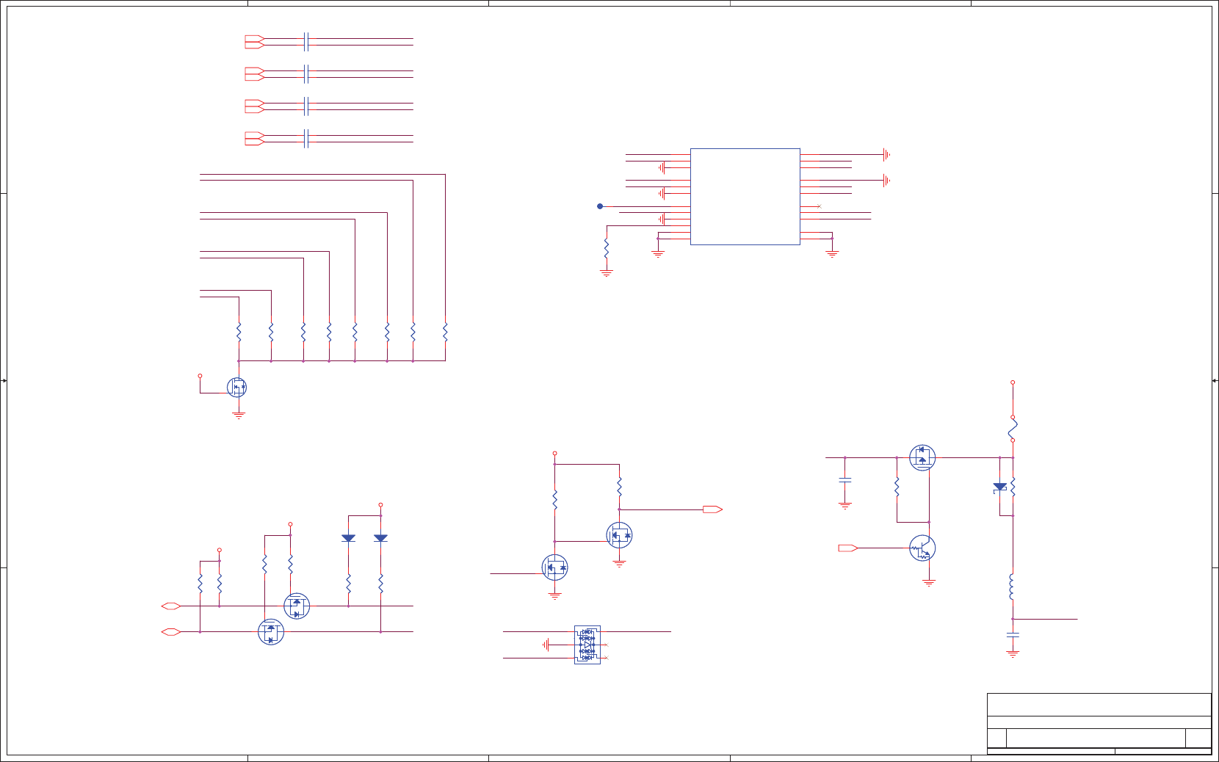Click the title block at the sheet corner
The image size is (1219, 762).
click(x=1099, y=724)
